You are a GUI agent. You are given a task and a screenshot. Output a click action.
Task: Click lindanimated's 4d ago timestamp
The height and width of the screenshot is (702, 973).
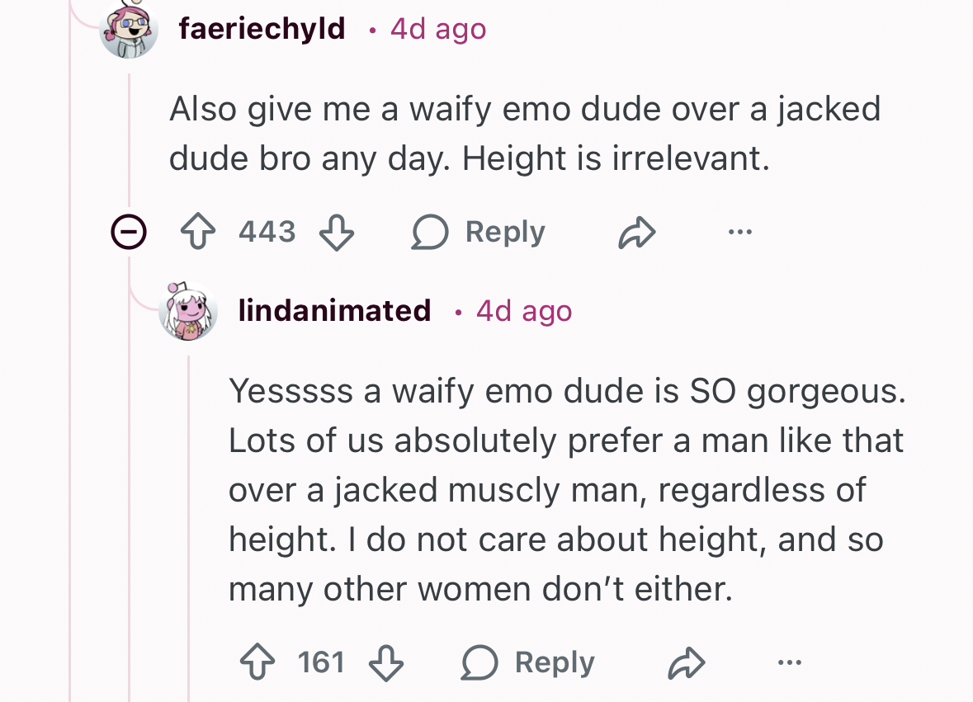coord(524,311)
